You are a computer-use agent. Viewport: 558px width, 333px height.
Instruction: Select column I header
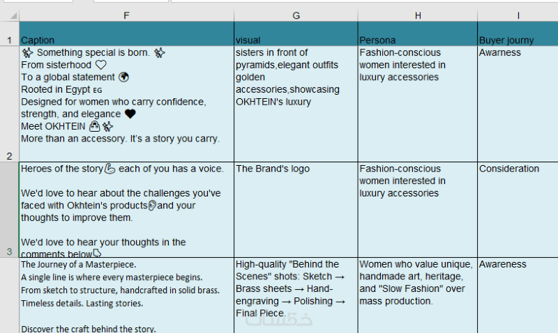pos(518,15)
